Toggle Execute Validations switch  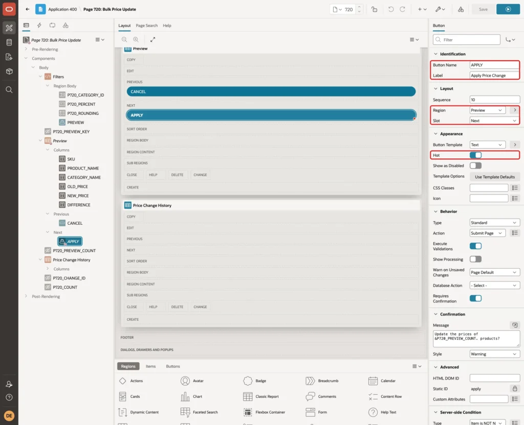(475, 246)
